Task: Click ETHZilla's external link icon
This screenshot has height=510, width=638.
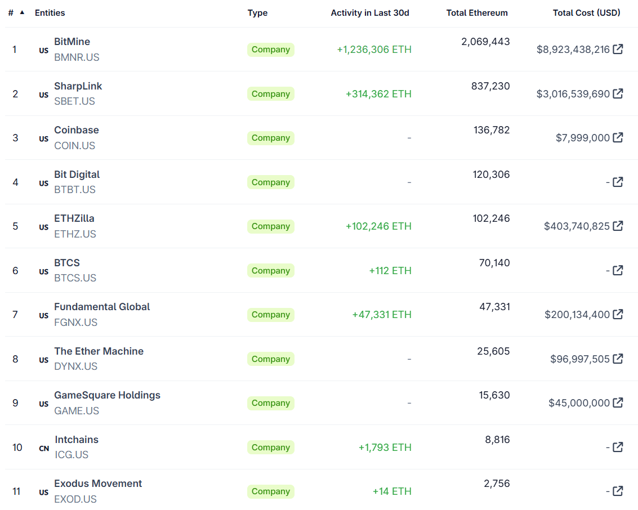Action: pyautogui.click(x=618, y=226)
